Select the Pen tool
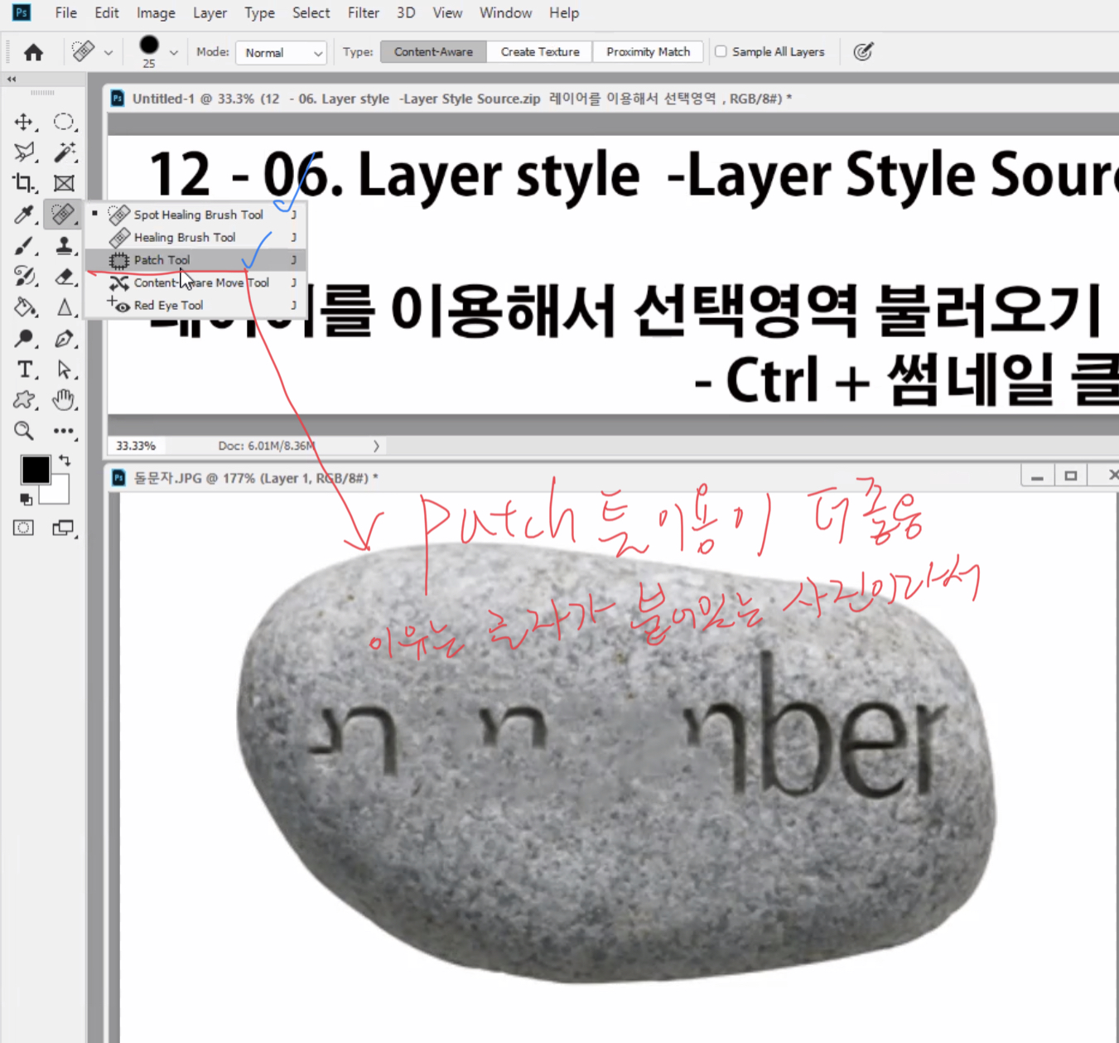The image size is (1119, 1043). (64, 339)
